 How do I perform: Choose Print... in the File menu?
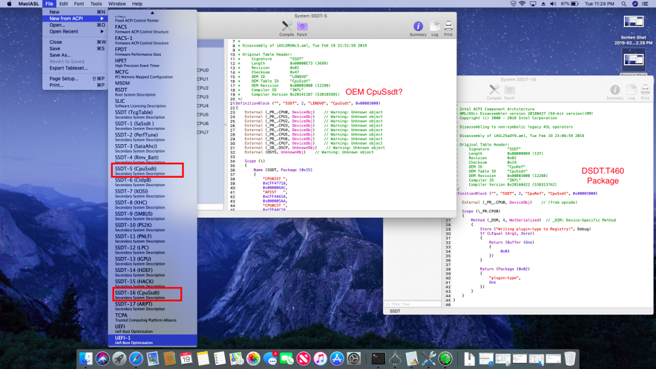coord(75,85)
